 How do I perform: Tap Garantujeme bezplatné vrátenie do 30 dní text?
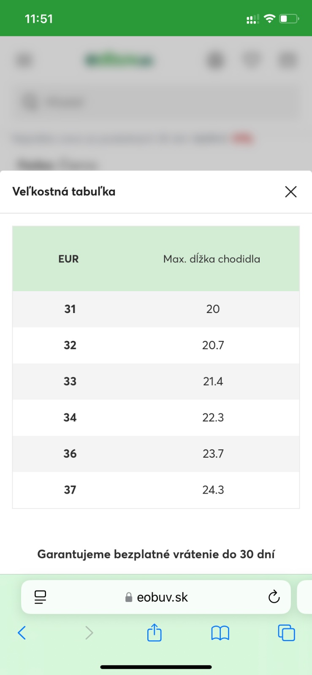(156, 554)
